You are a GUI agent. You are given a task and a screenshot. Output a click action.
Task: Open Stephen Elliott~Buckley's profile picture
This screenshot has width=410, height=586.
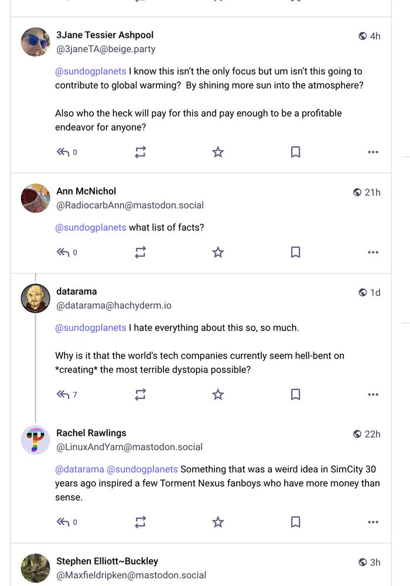(36, 568)
